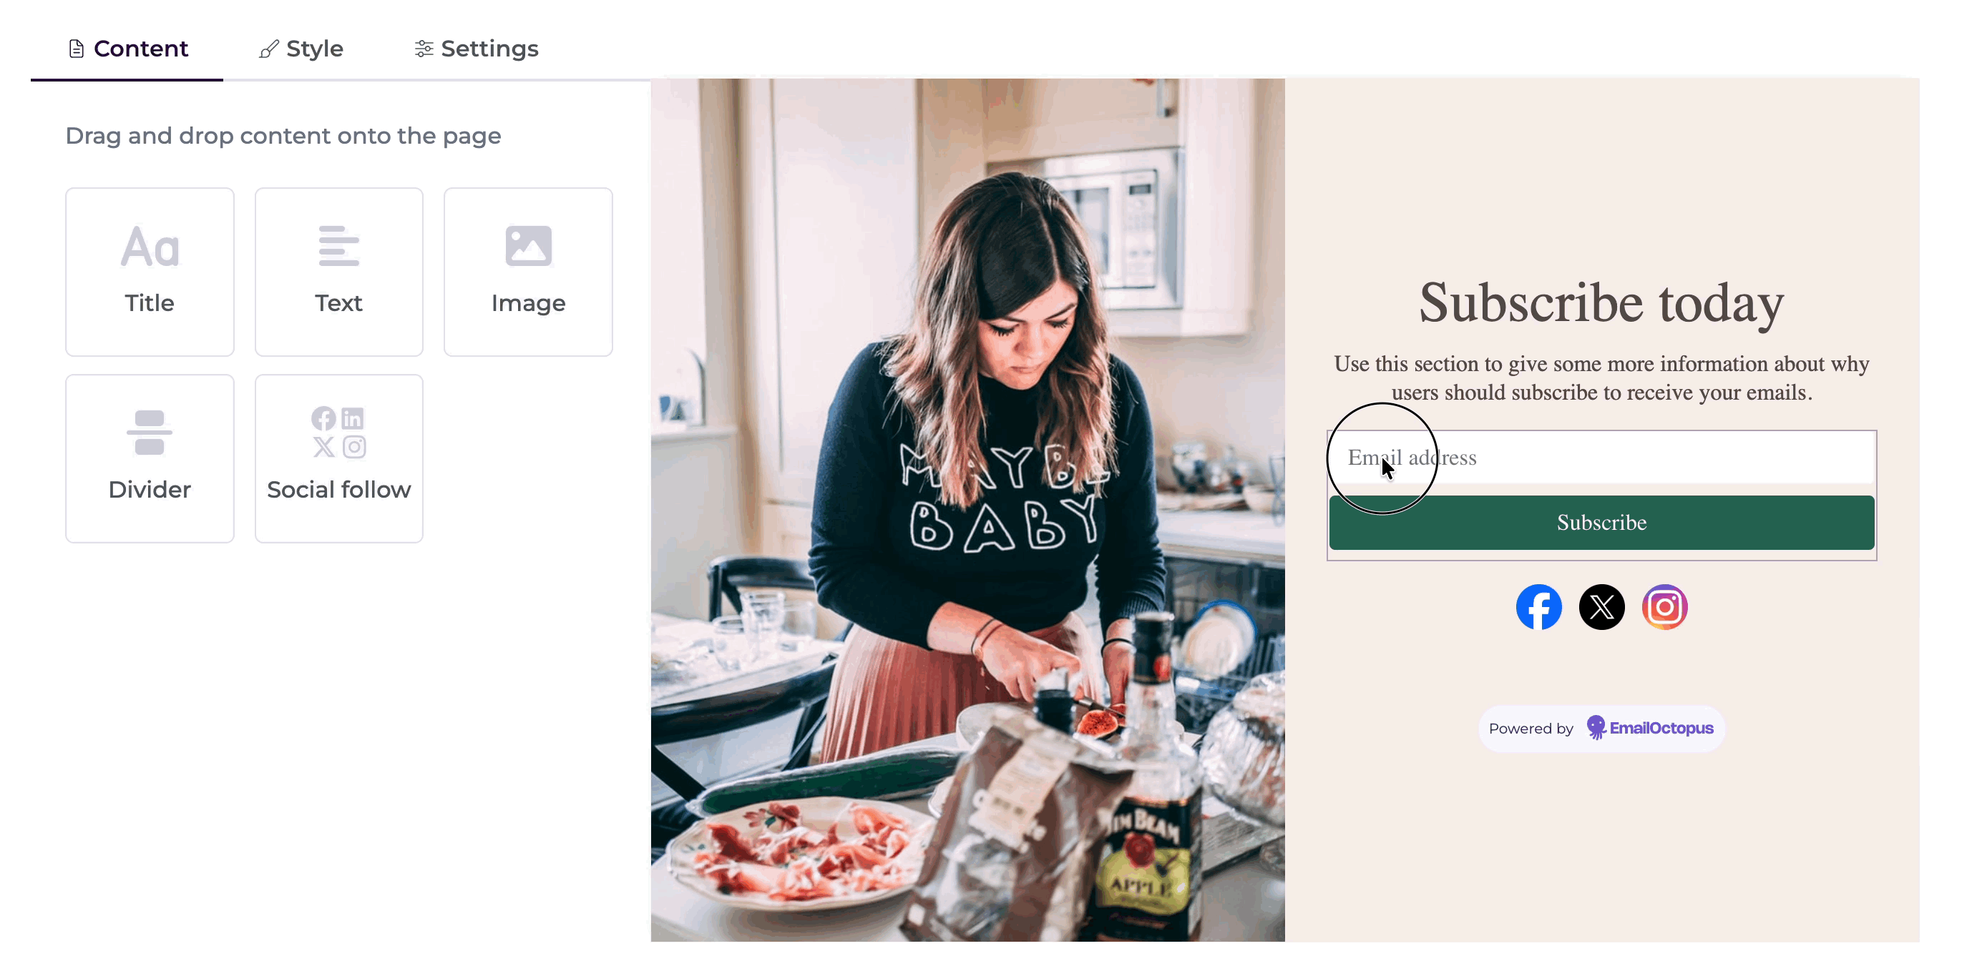The width and height of the screenshot is (1972, 961).
Task: Switch to the Style tab
Action: click(302, 49)
